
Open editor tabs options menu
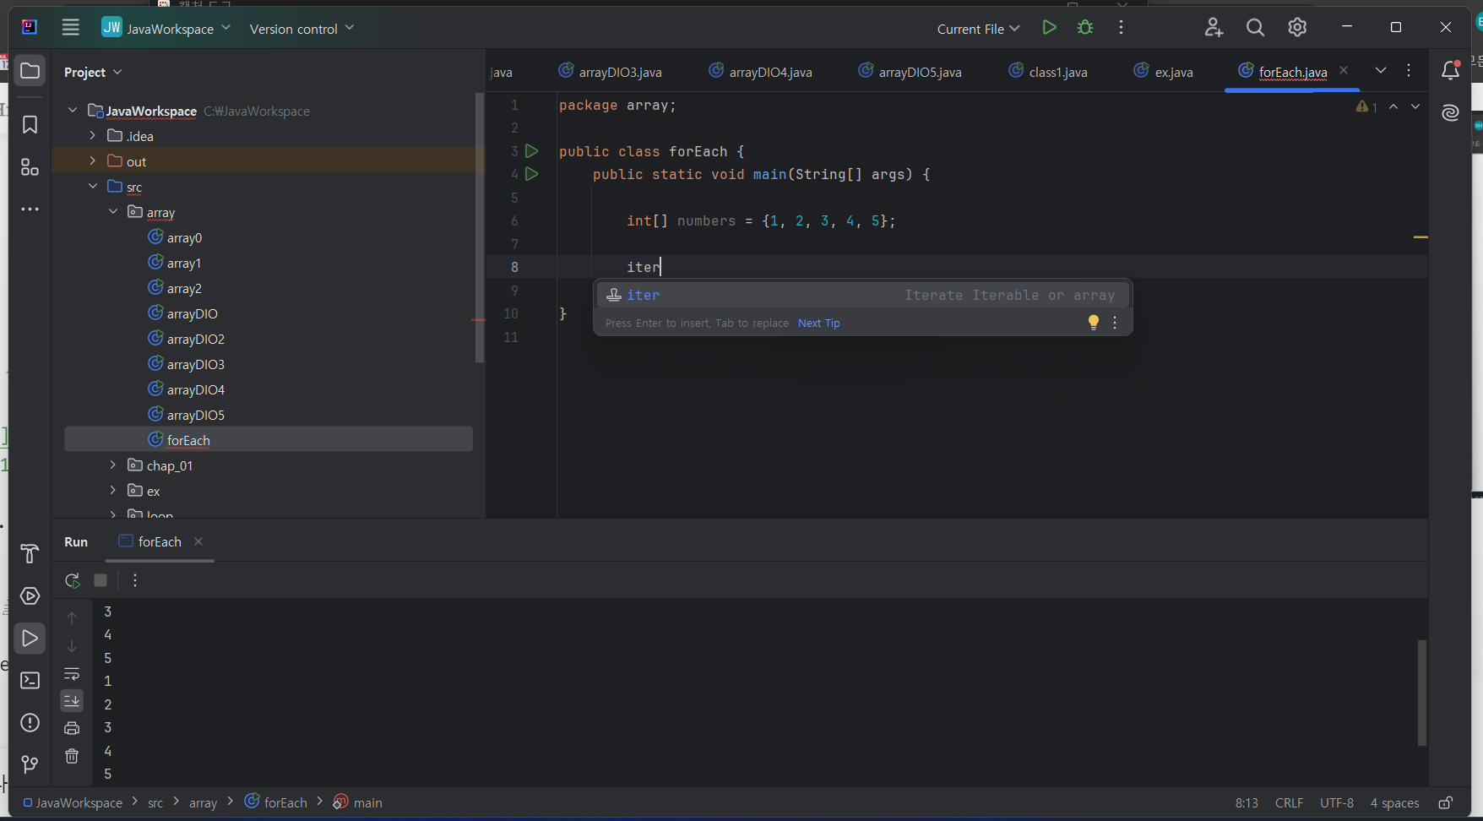coord(1409,71)
